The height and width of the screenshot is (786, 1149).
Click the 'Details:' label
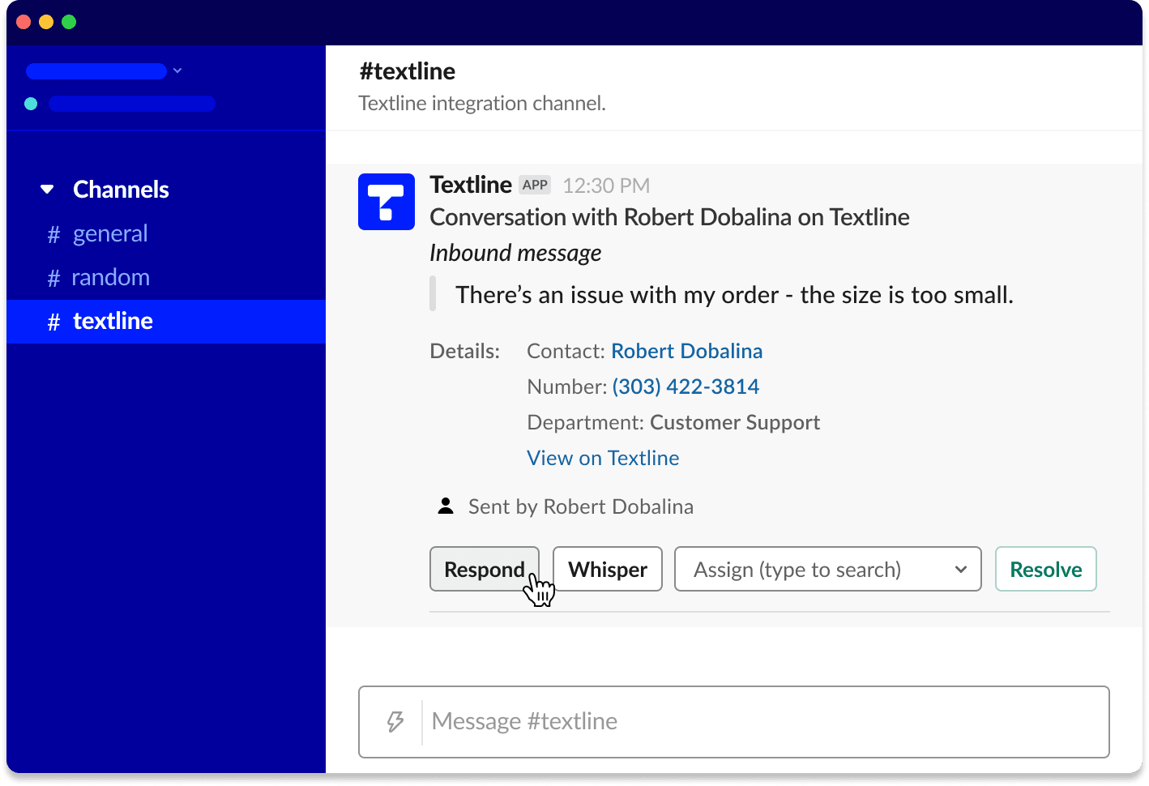[464, 351]
